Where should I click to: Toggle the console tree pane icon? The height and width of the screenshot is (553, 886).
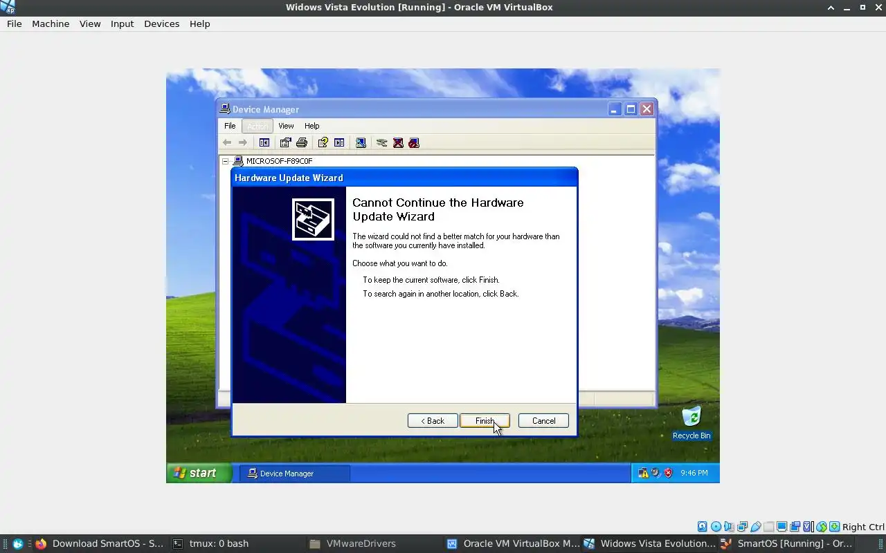coord(264,142)
